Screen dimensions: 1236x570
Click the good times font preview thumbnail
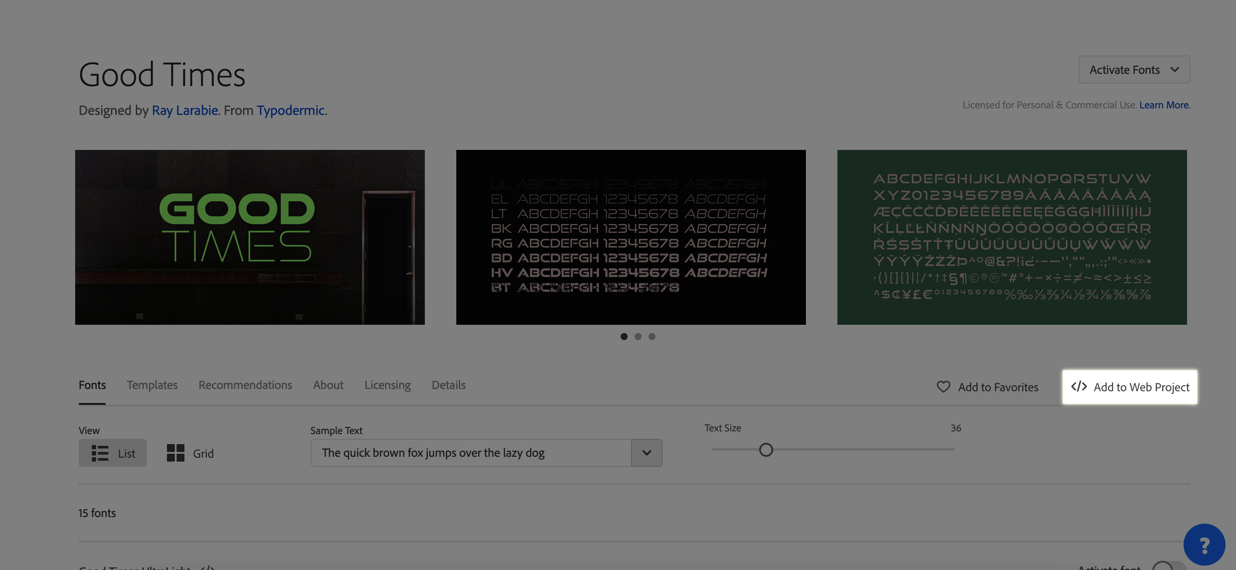point(250,237)
